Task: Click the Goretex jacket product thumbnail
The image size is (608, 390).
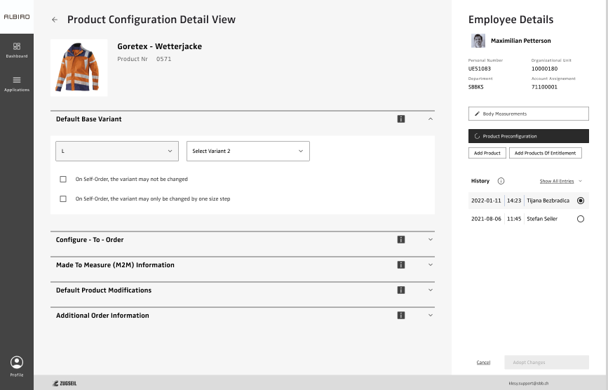Action: coord(79,67)
